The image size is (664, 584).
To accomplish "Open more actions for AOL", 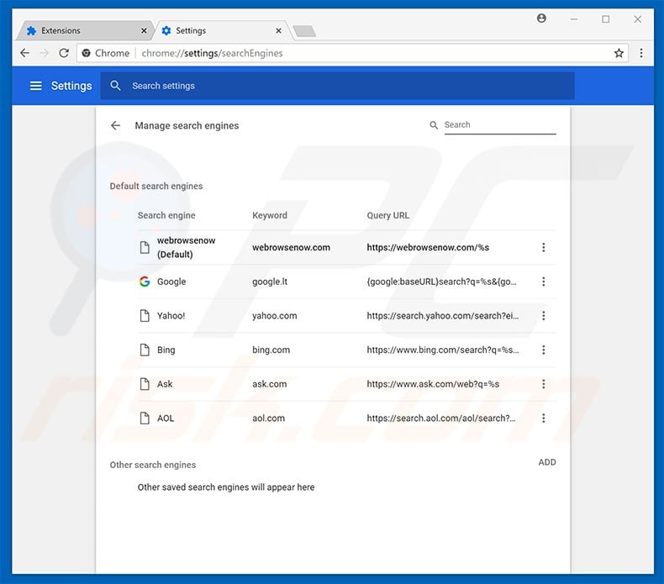I will [x=543, y=418].
